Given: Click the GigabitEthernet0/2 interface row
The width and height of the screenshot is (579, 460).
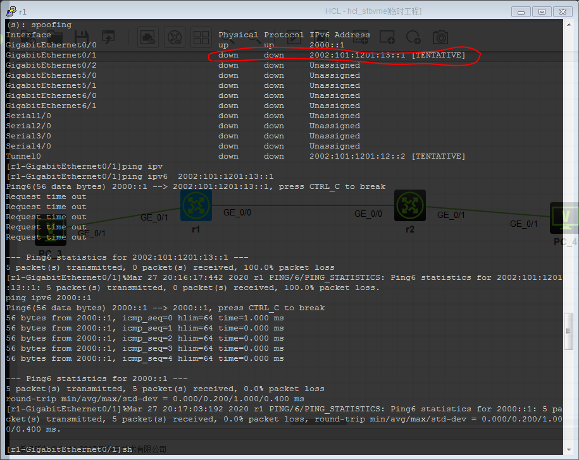Looking at the screenshot, I should click(183, 65).
